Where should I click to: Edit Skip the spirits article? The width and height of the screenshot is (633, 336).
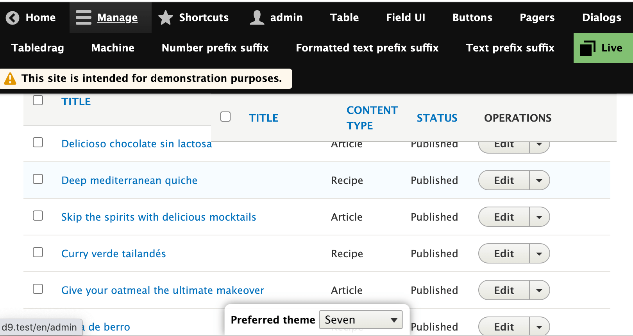tap(504, 217)
